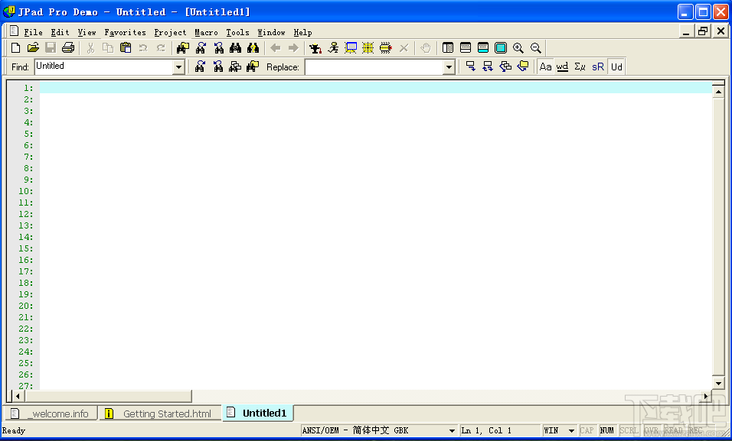Show the full-screen editor layout icon
This screenshot has height=441, width=732.
(x=501, y=48)
